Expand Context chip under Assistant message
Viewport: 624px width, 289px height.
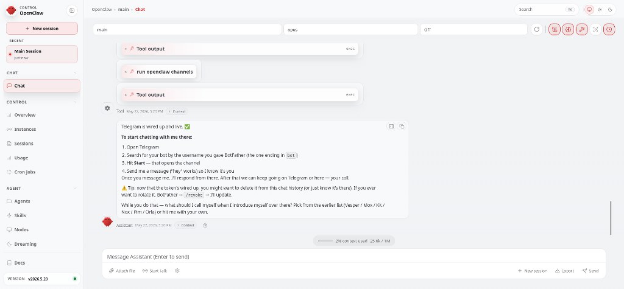click(x=186, y=225)
